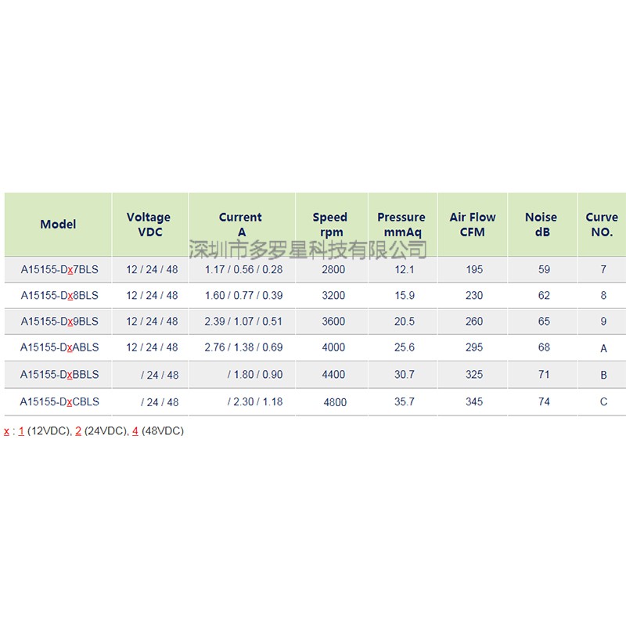The width and height of the screenshot is (626, 626).
Task: Select model A15155-DxABLS row label
Action: pos(59,347)
